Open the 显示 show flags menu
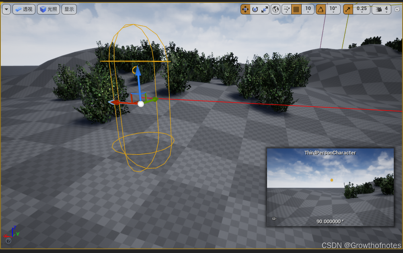The width and height of the screenshot is (403, 253). pos(69,9)
